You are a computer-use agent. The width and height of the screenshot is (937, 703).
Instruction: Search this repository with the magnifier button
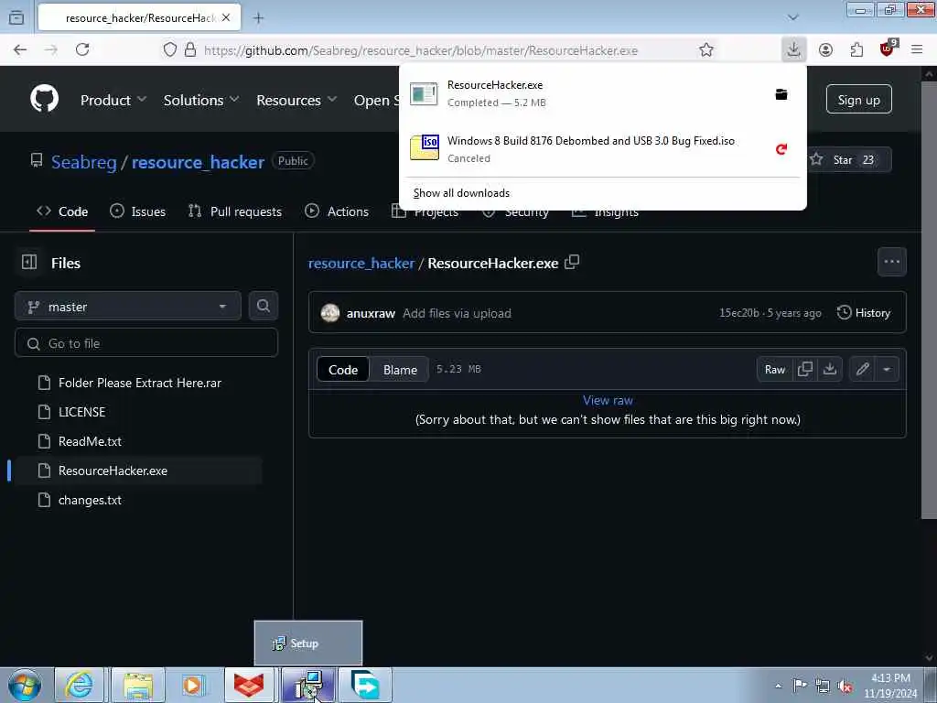pos(263,306)
